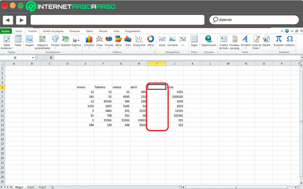Select the cell containing febrero
The image size is (303, 189).
pyautogui.click(x=103, y=87)
